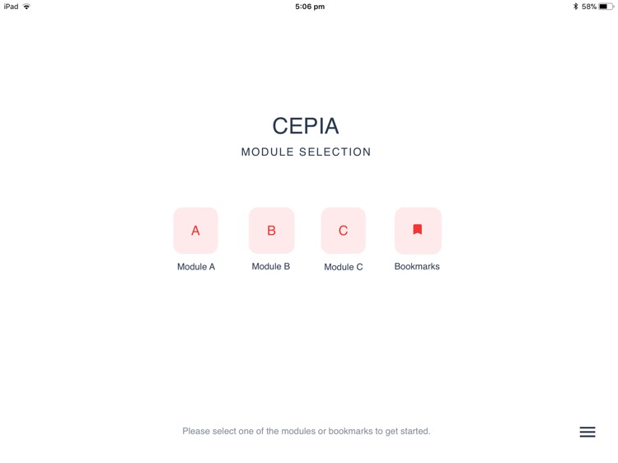This screenshot has width=618, height=463.
Task: Open Module A via the A tile
Action: 195,231
